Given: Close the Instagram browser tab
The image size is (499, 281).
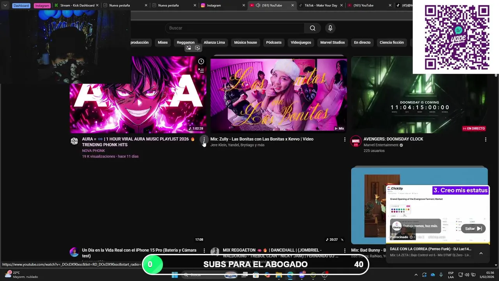Looking at the screenshot, I should [x=244, y=5].
